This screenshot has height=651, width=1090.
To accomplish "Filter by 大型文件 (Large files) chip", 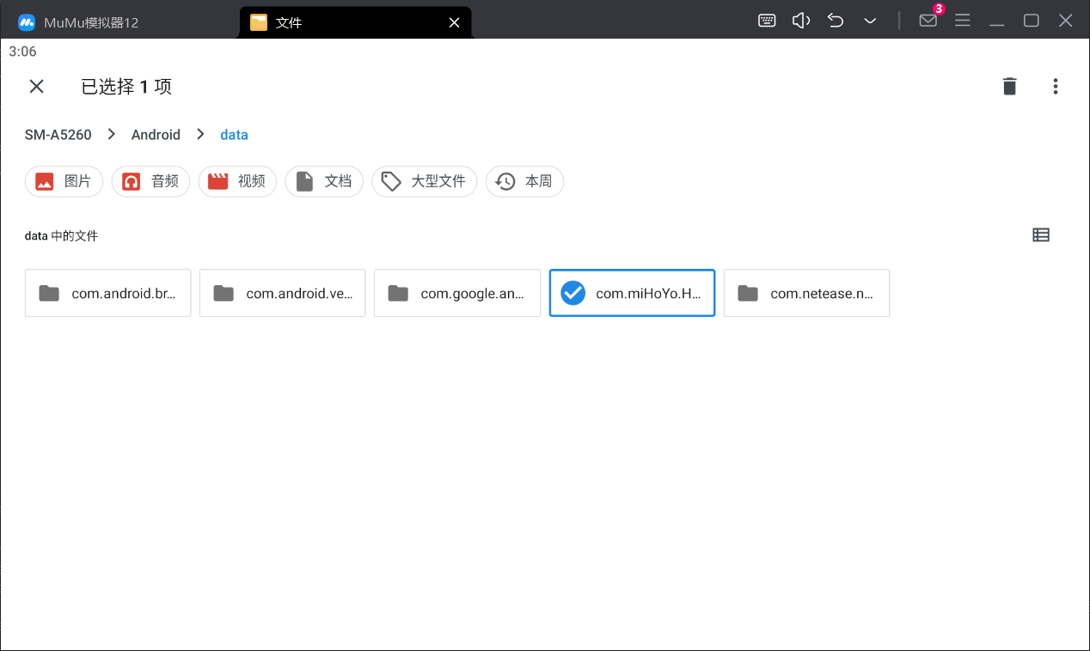I will (x=425, y=181).
